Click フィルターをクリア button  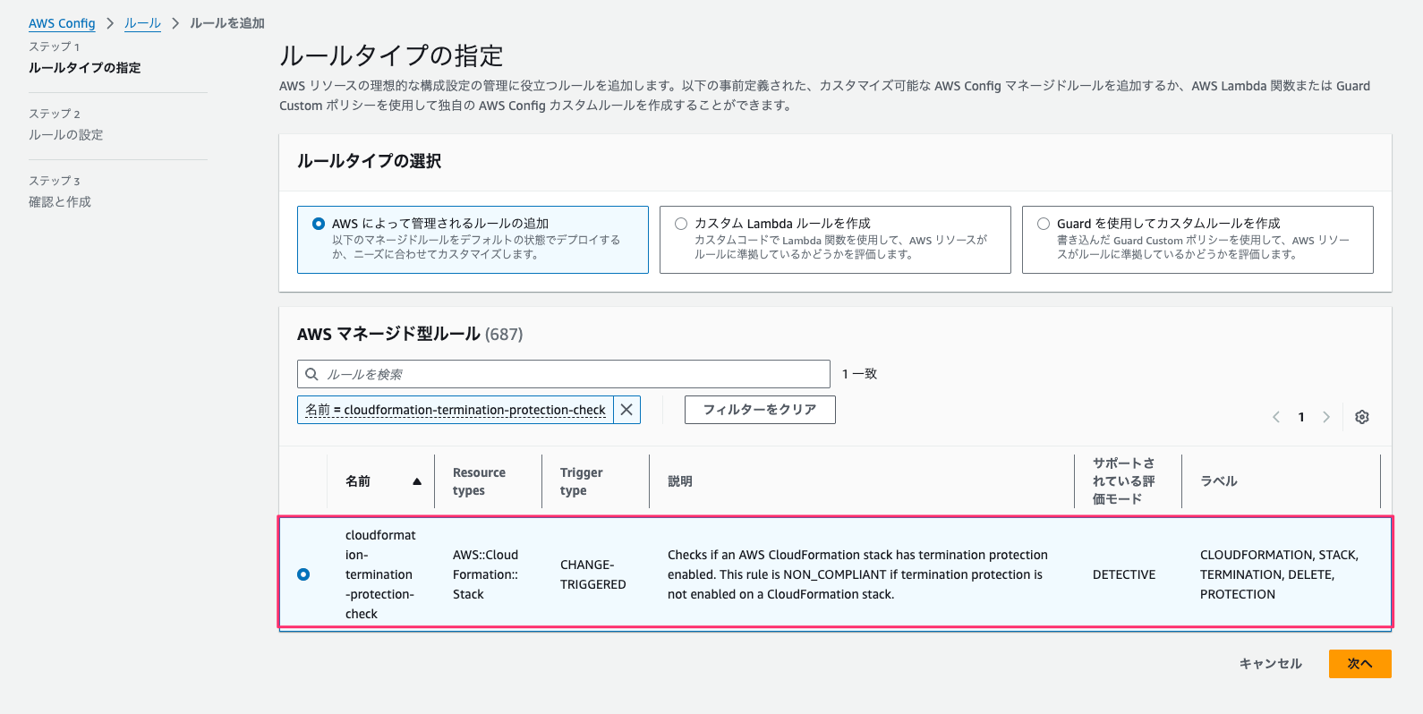[x=760, y=410]
